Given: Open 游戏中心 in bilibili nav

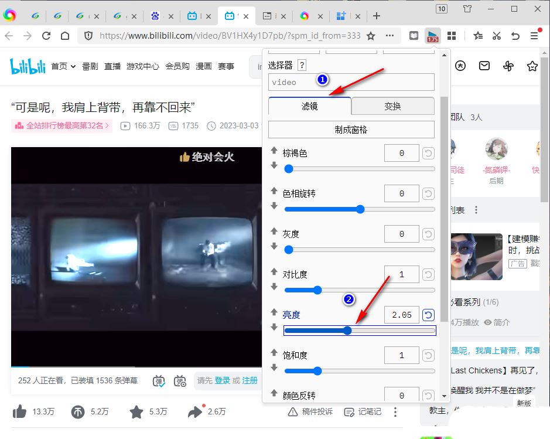Looking at the screenshot, I should click(x=143, y=66).
